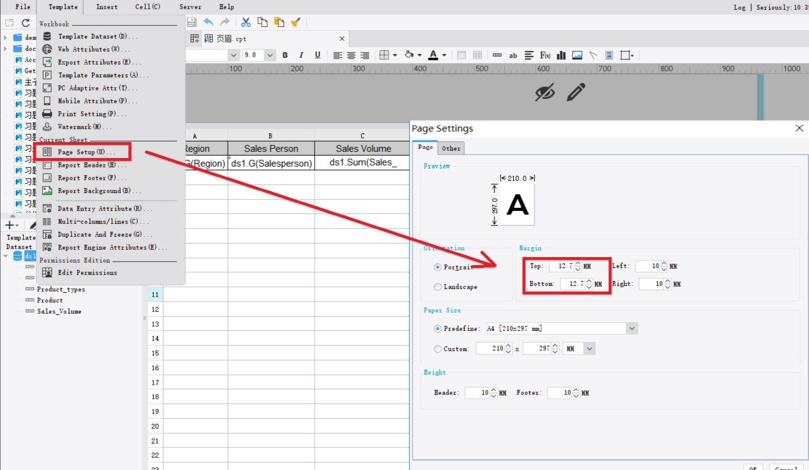The width and height of the screenshot is (809, 470).
Task: Click the Cut scissors icon
Action: (x=245, y=22)
